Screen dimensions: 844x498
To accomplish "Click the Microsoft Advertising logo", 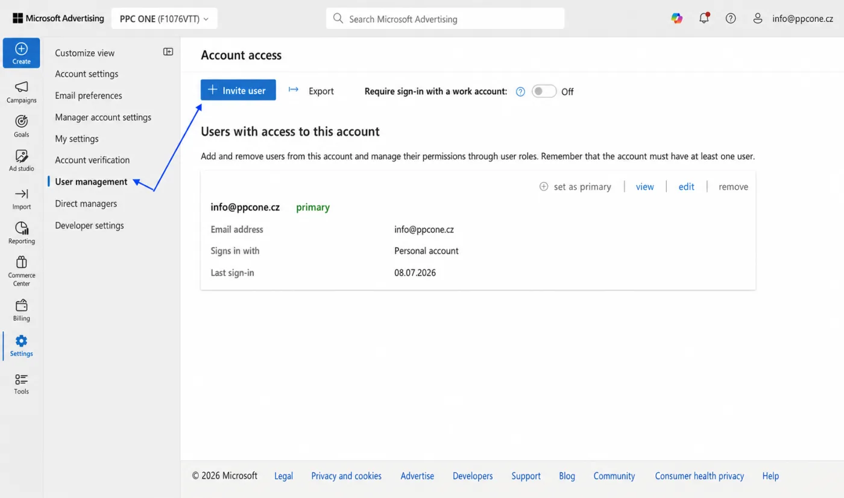I will pyautogui.click(x=58, y=19).
